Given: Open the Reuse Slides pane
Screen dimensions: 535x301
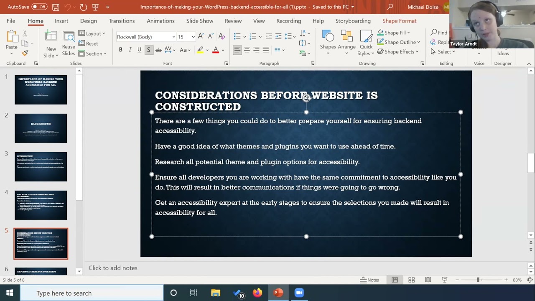Looking at the screenshot, I should [69, 44].
